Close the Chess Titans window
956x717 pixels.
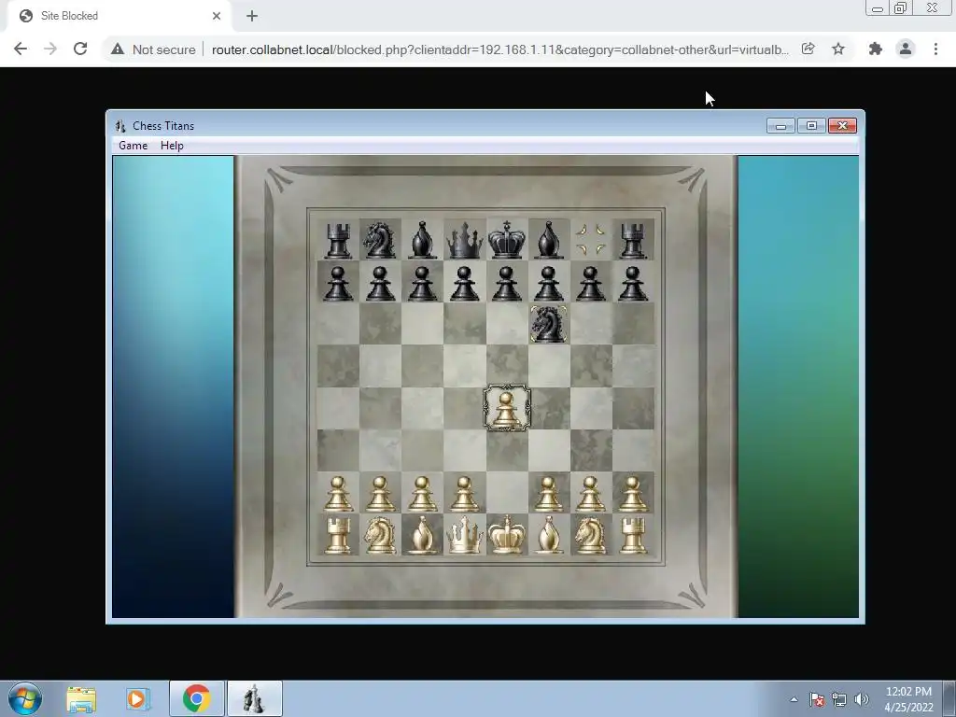click(843, 126)
